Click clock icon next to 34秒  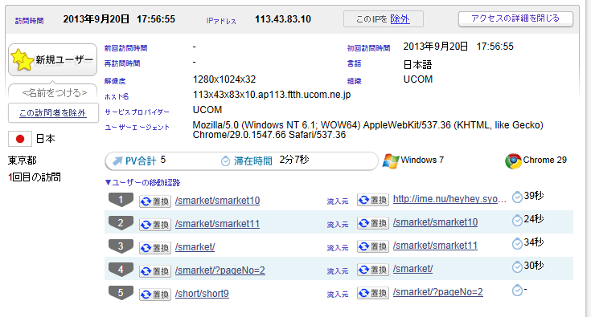click(x=517, y=244)
